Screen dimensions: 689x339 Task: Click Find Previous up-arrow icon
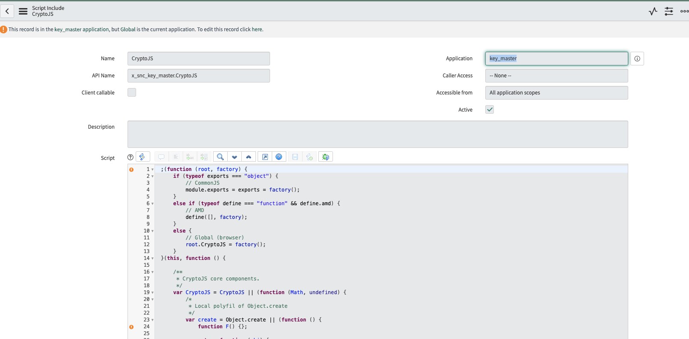tap(249, 157)
